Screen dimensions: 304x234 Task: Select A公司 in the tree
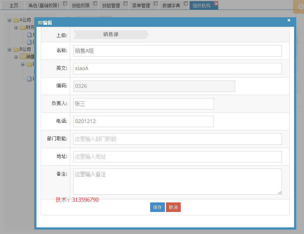click(x=25, y=20)
